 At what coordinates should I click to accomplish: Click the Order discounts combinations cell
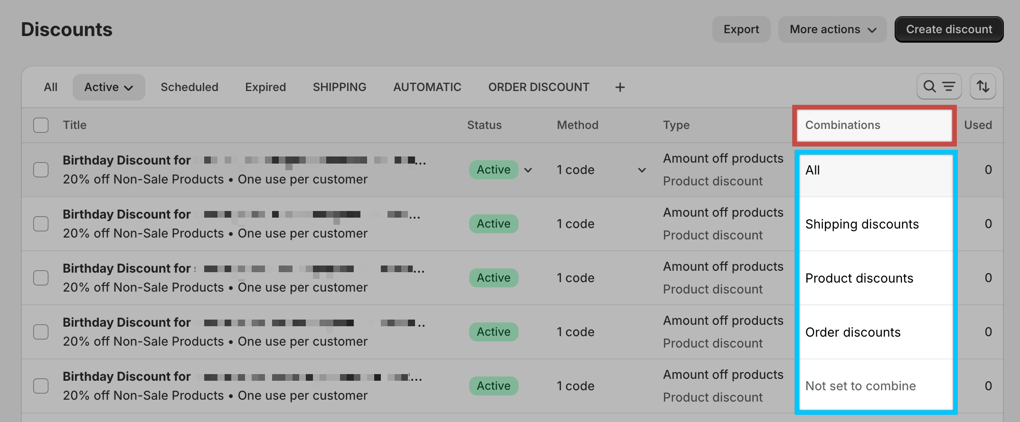[x=853, y=332]
